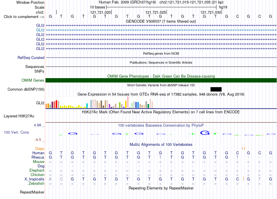Click the -4.5 PhyloP lower scale value
The width and height of the screenshot is (277, 199).
pyautogui.click(x=38, y=140)
